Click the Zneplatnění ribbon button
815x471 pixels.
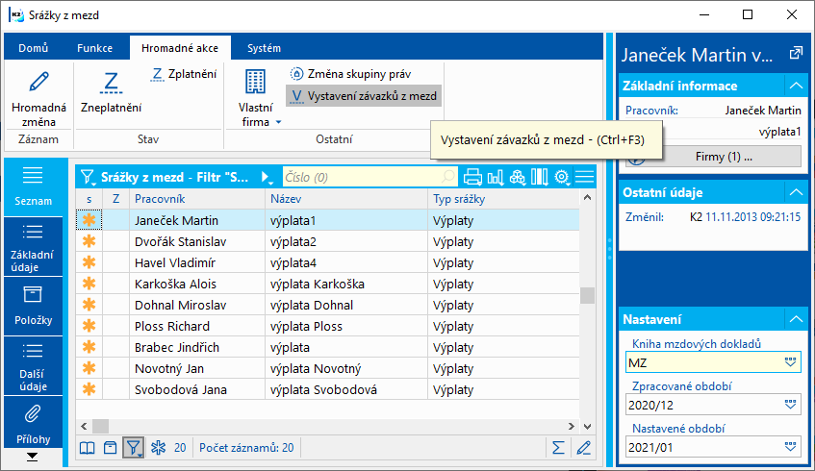(111, 93)
